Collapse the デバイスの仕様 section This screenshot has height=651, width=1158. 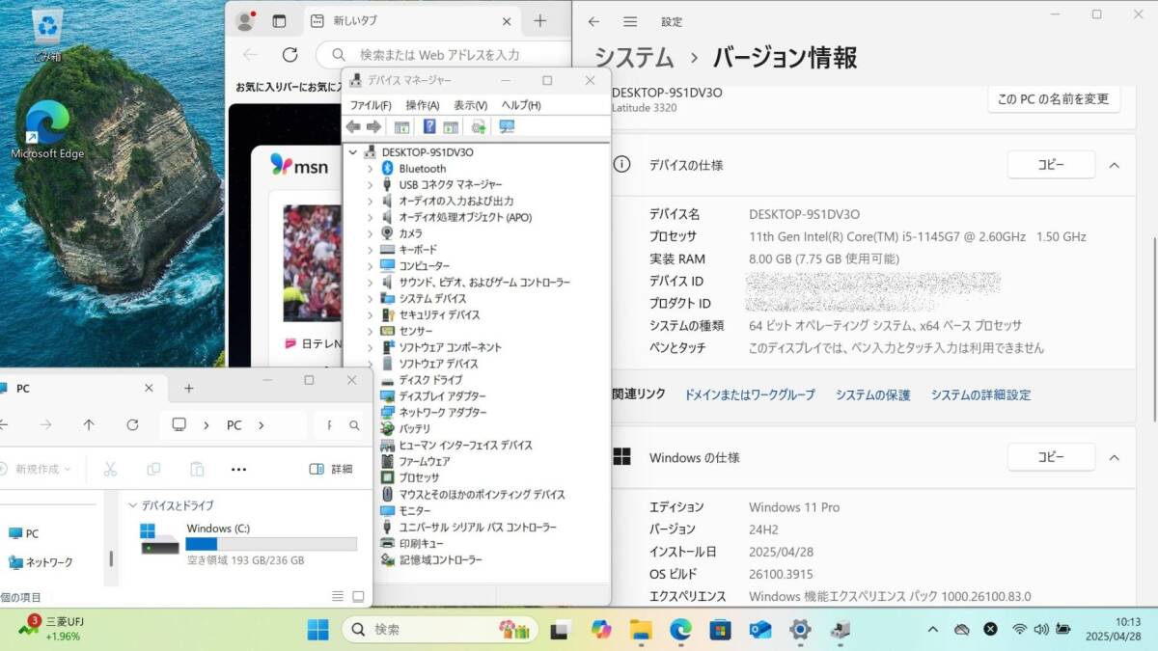(x=1114, y=165)
